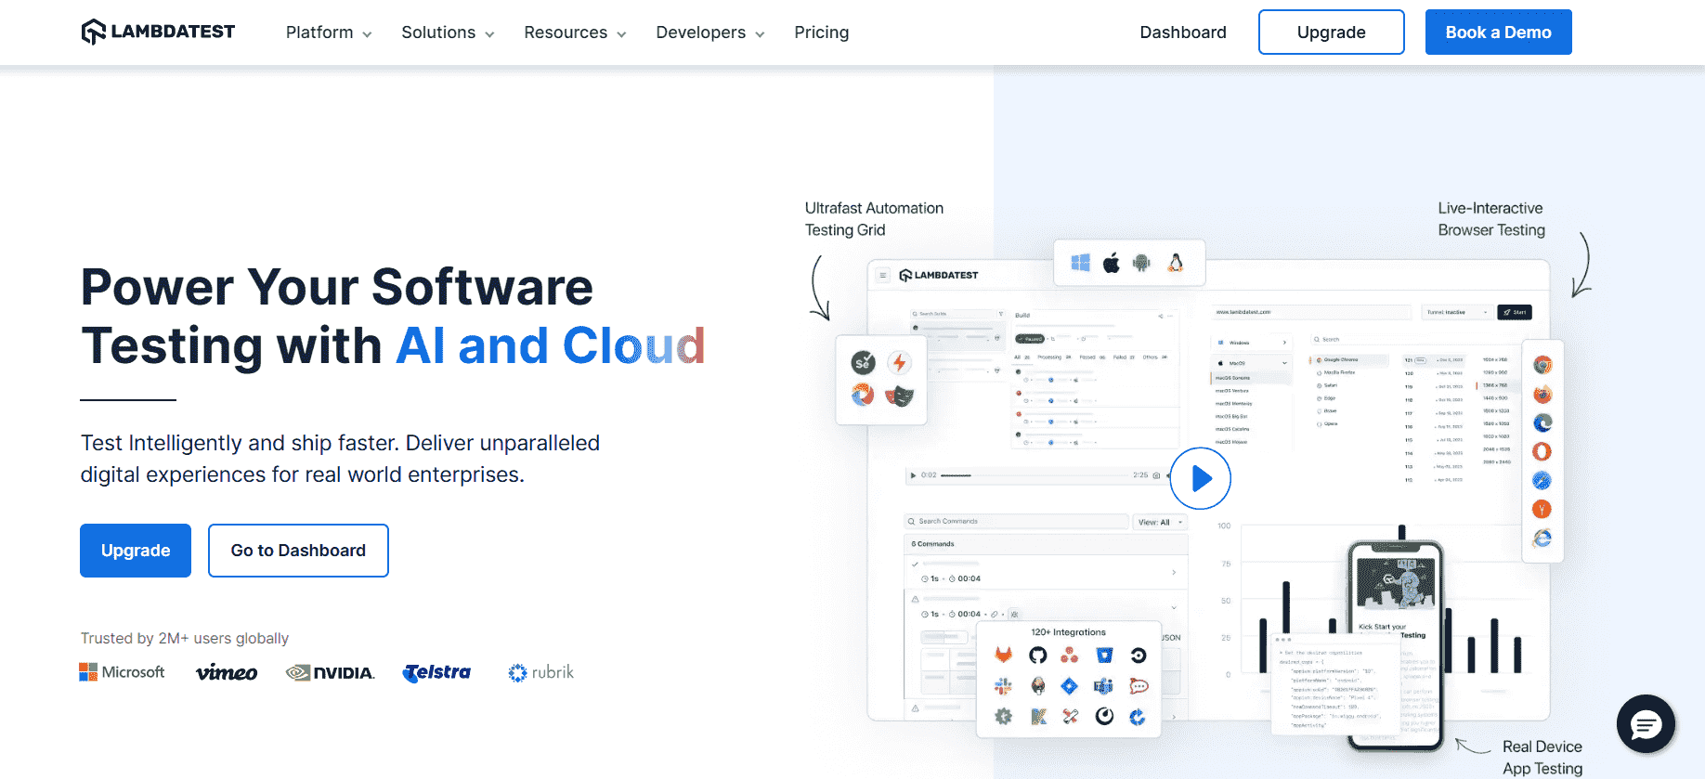The image size is (1705, 779).
Task: Click the Go to Dashboard button
Action: [298, 551]
